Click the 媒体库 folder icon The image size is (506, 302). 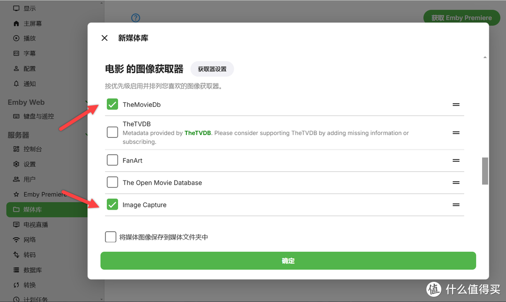coord(16,210)
